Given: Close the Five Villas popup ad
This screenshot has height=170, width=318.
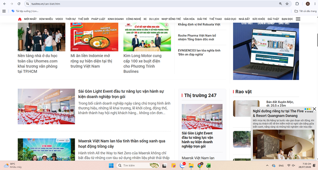Looking at the screenshot, I should tap(314, 109).
